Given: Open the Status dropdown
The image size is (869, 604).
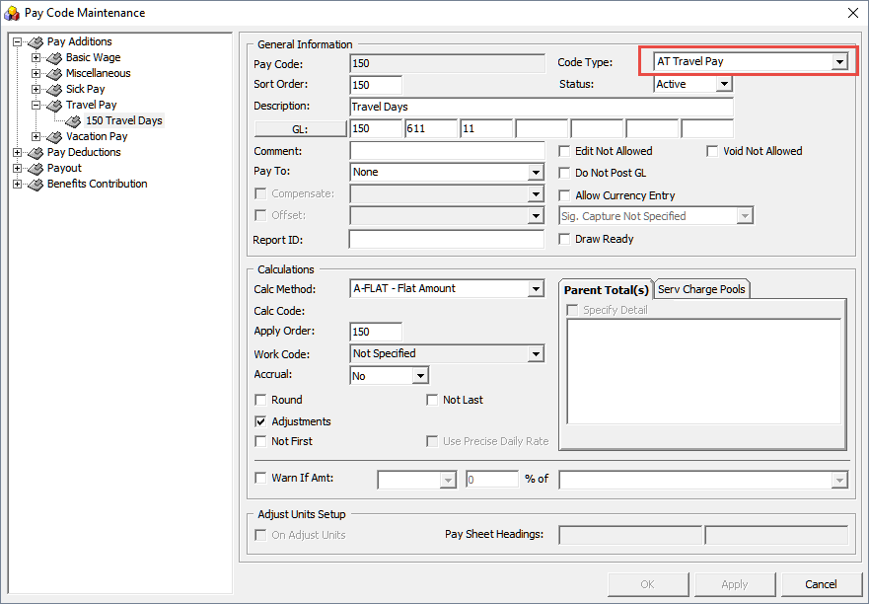Looking at the screenshot, I should pos(723,84).
